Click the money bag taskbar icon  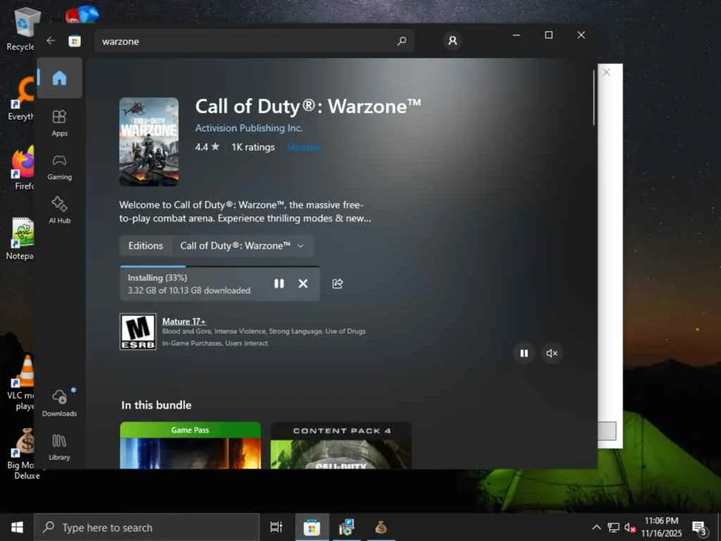click(x=381, y=527)
